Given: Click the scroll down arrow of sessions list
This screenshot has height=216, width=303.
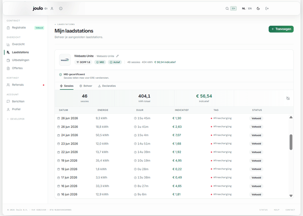Looking at the screenshot, I should point(291,196).
